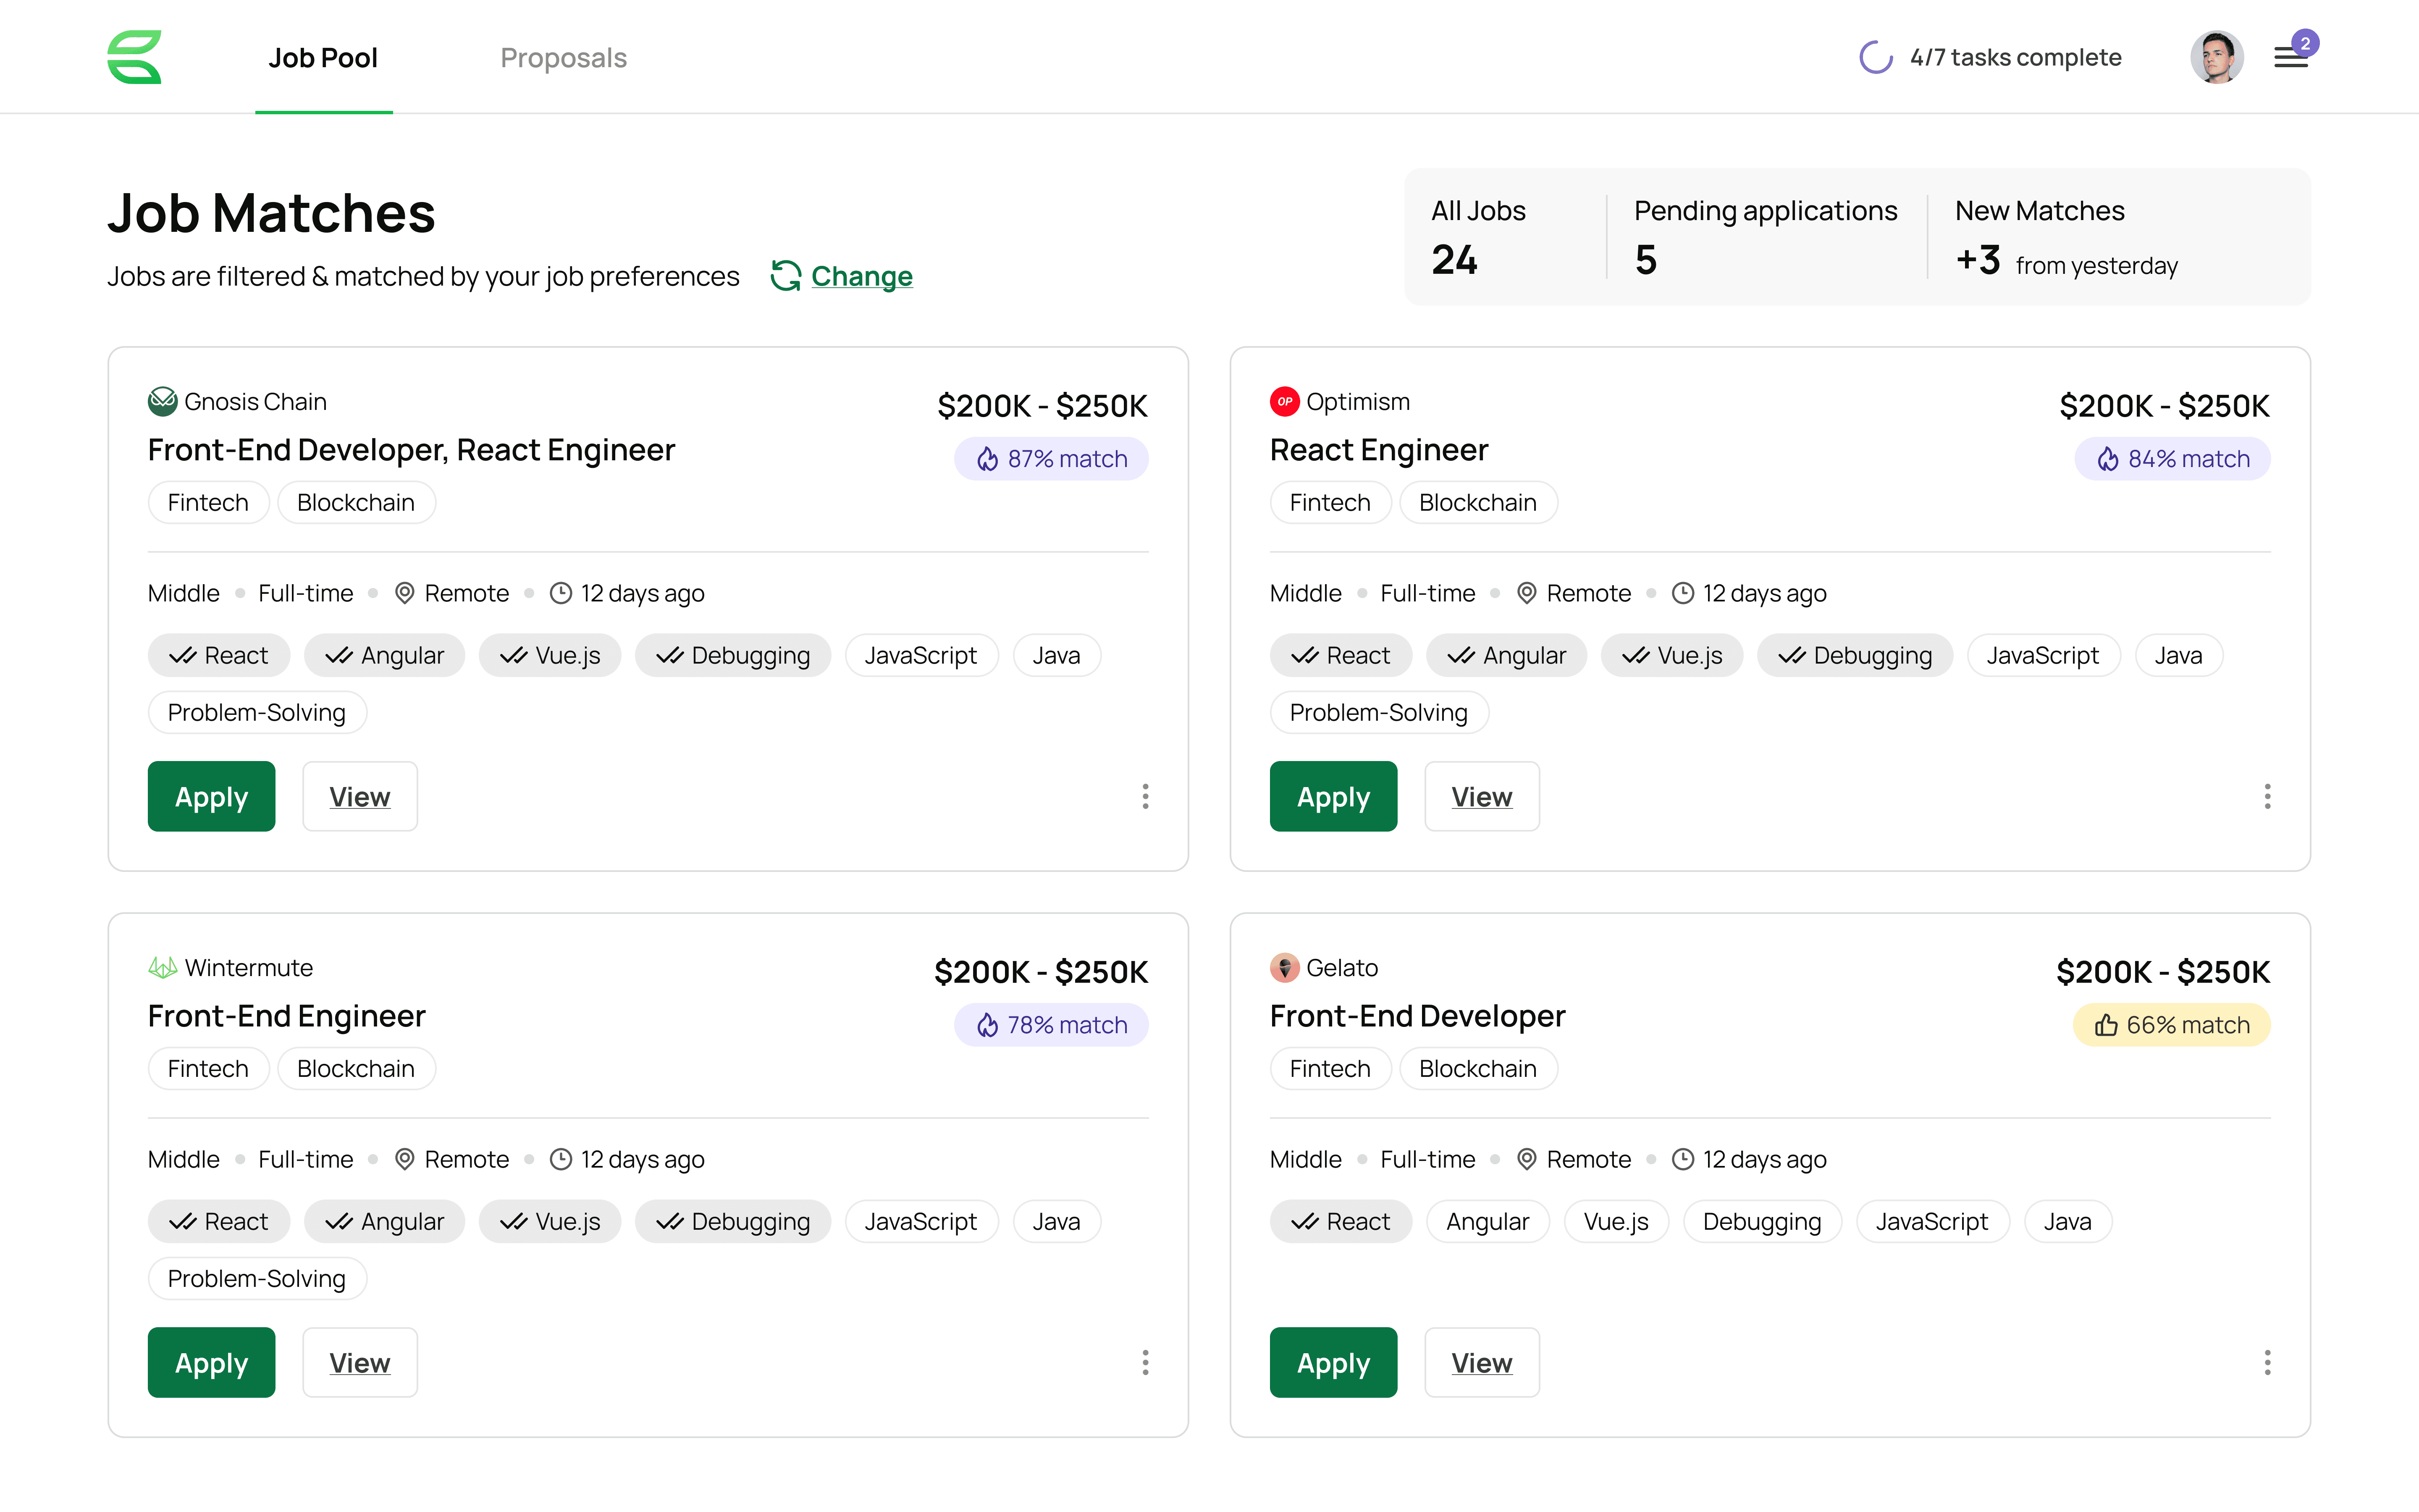Click the Gnosis Chain company logo
The image size is (2419, 1512).
click(162, 401)
